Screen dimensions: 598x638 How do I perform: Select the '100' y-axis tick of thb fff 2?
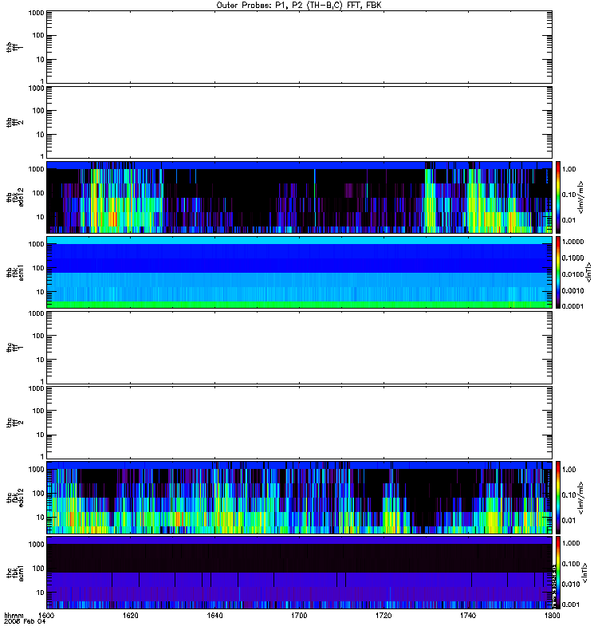[38, 111]
